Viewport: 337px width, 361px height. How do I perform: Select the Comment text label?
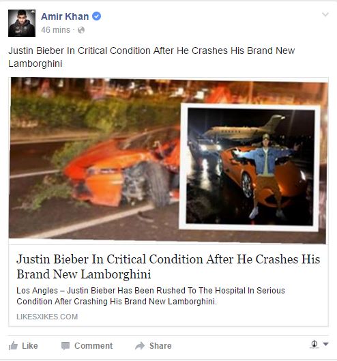click(93, 346)
